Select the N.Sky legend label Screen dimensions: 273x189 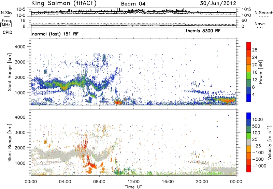6,13
